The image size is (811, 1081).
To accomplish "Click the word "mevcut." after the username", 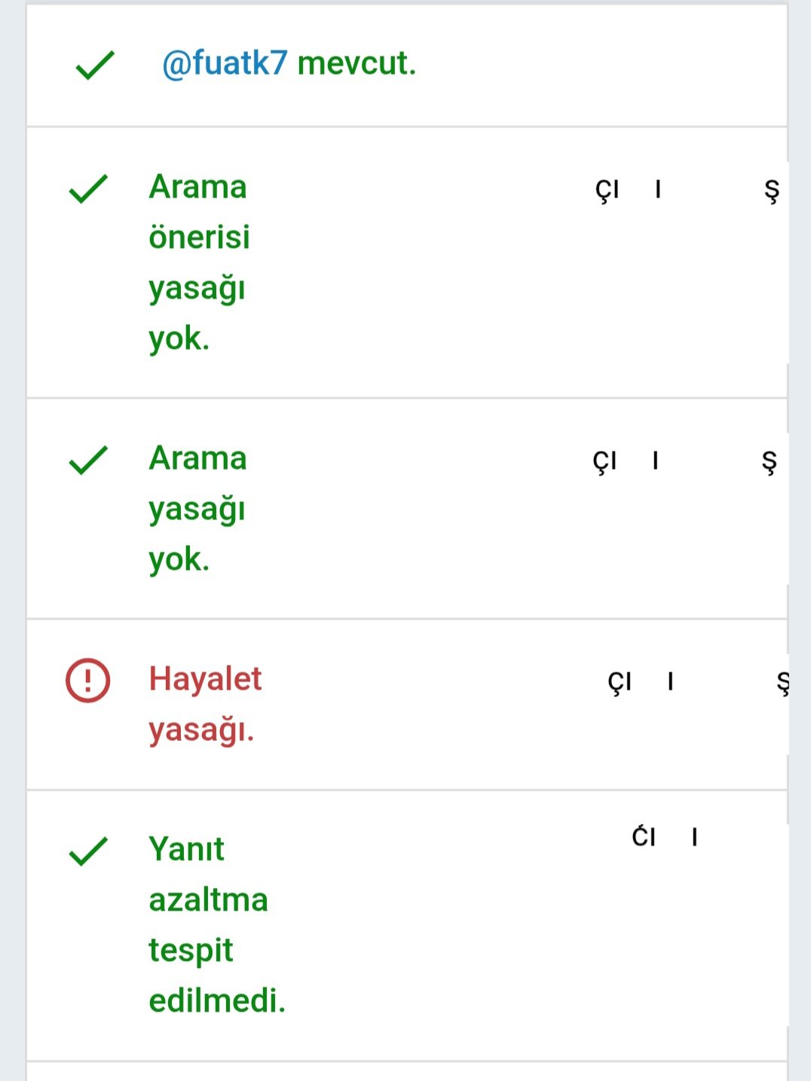I will click(x=357, y=63).
